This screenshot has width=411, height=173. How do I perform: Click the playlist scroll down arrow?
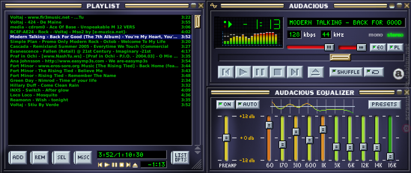click(x=197, y=152)
